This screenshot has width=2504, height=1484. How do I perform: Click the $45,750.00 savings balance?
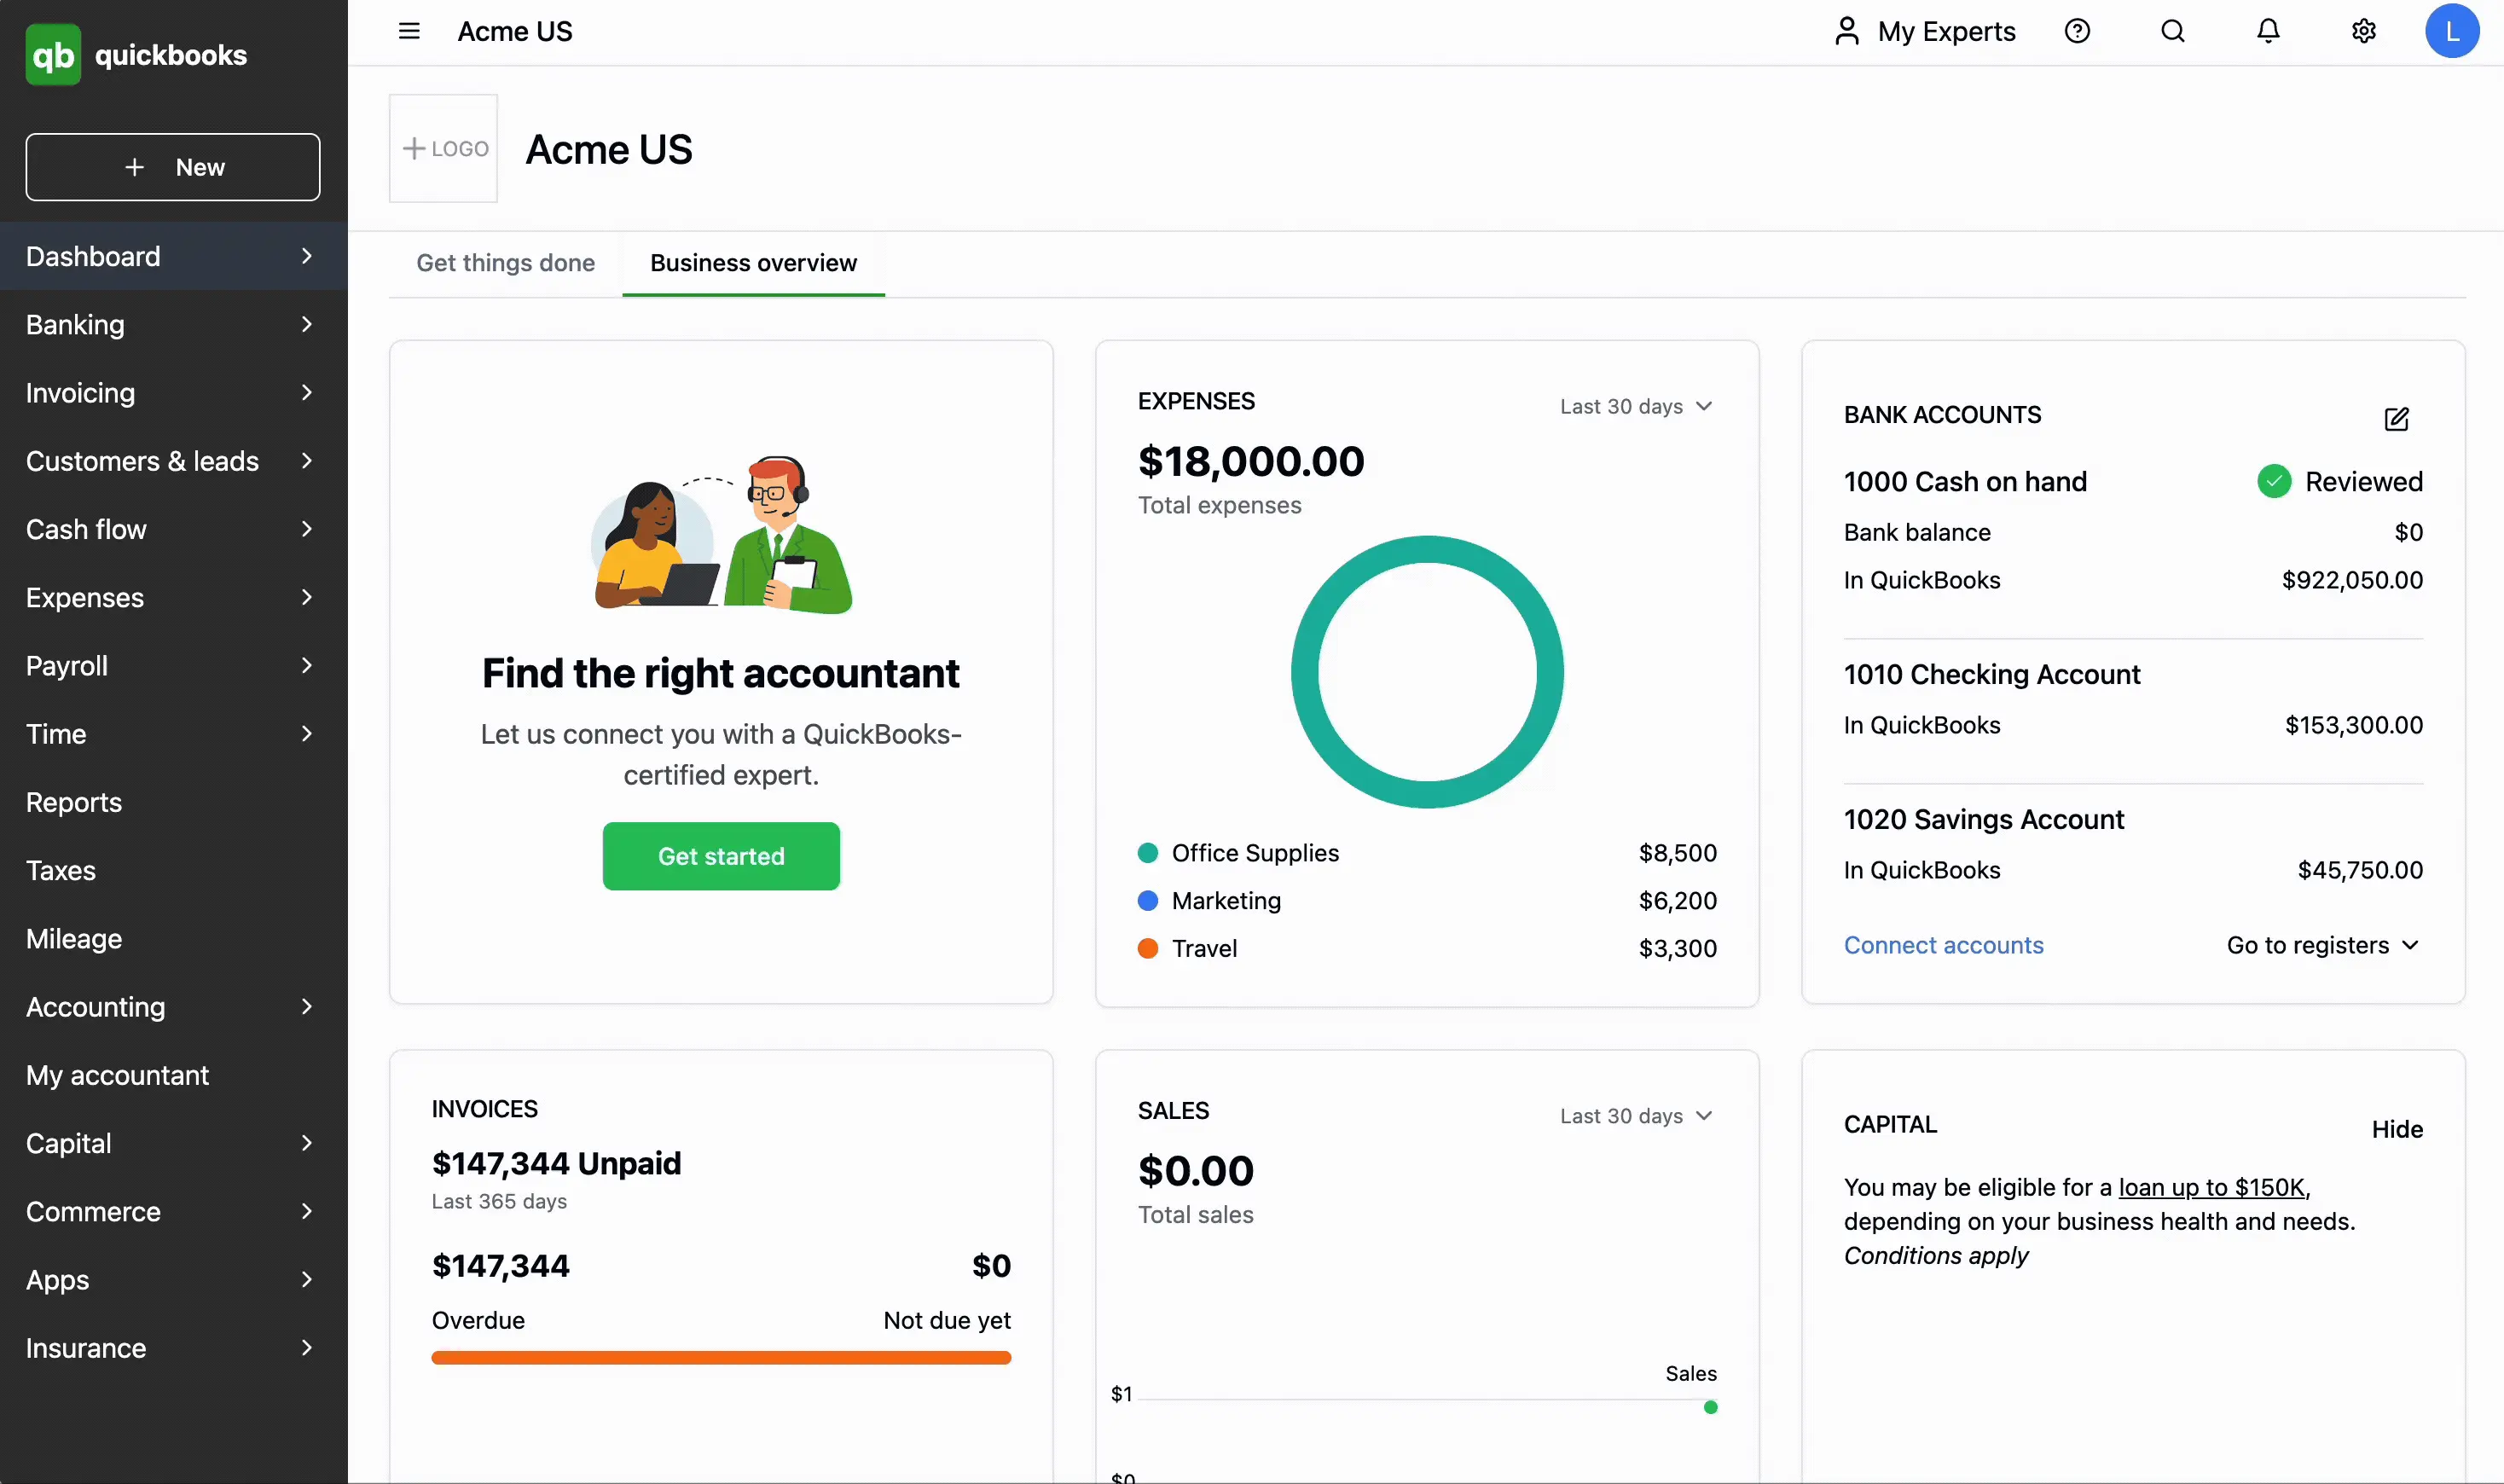pyautogui.click(x=2360, y=870)
